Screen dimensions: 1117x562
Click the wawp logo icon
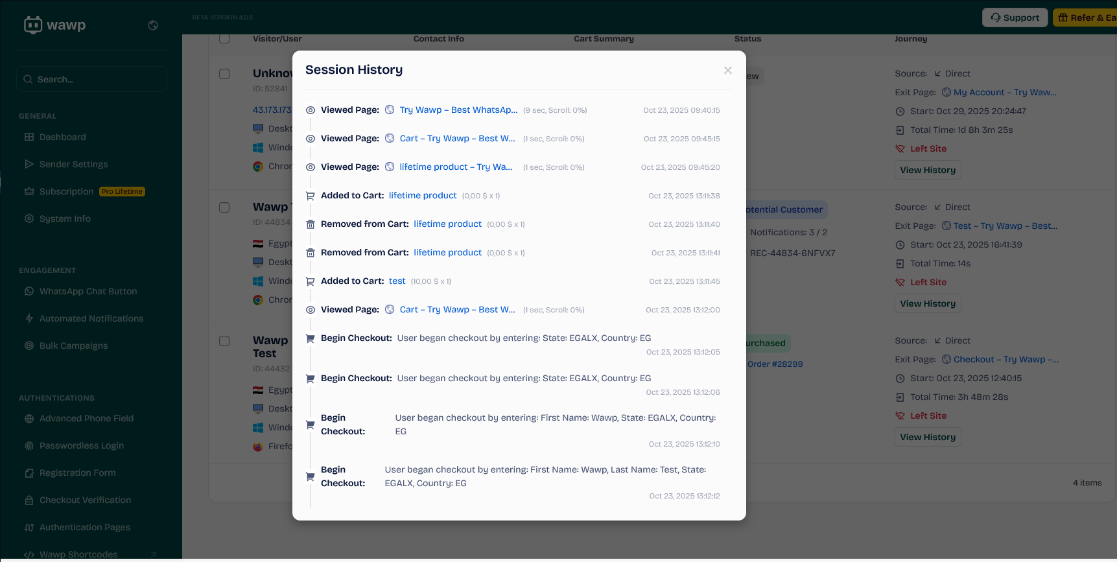point(33,25)
